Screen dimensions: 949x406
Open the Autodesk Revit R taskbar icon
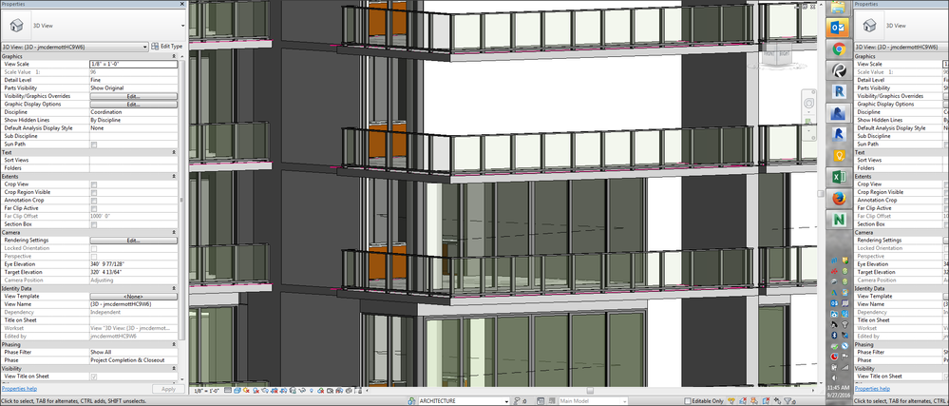[x=838, y=91]
